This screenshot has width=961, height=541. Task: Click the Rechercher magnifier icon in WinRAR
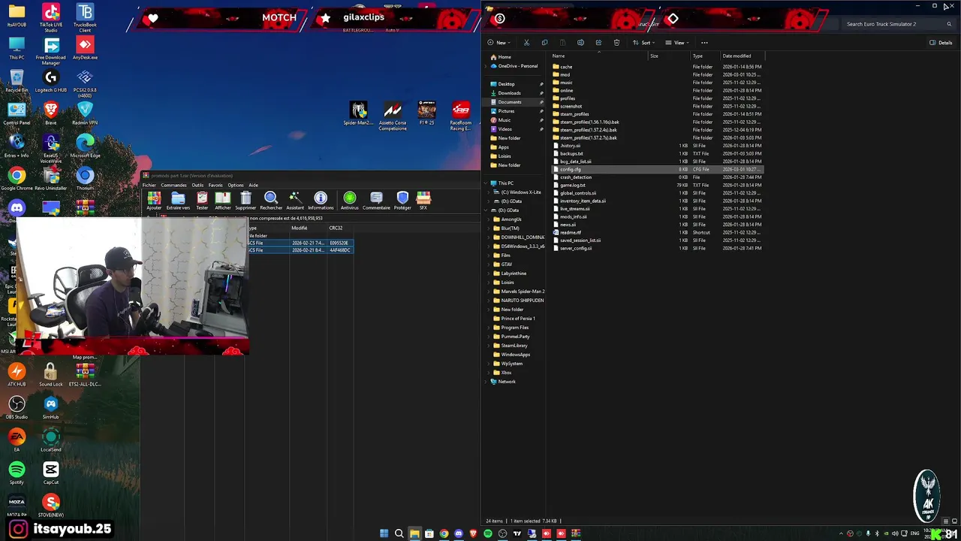[x=271, y=198]
